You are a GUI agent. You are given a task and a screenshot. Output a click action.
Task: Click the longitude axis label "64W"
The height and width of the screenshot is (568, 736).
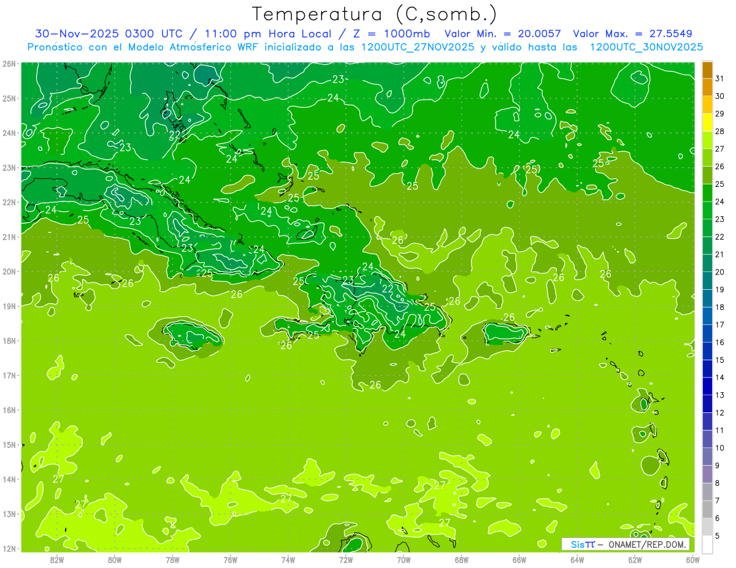pyautogui.click(x=577, y=559)
